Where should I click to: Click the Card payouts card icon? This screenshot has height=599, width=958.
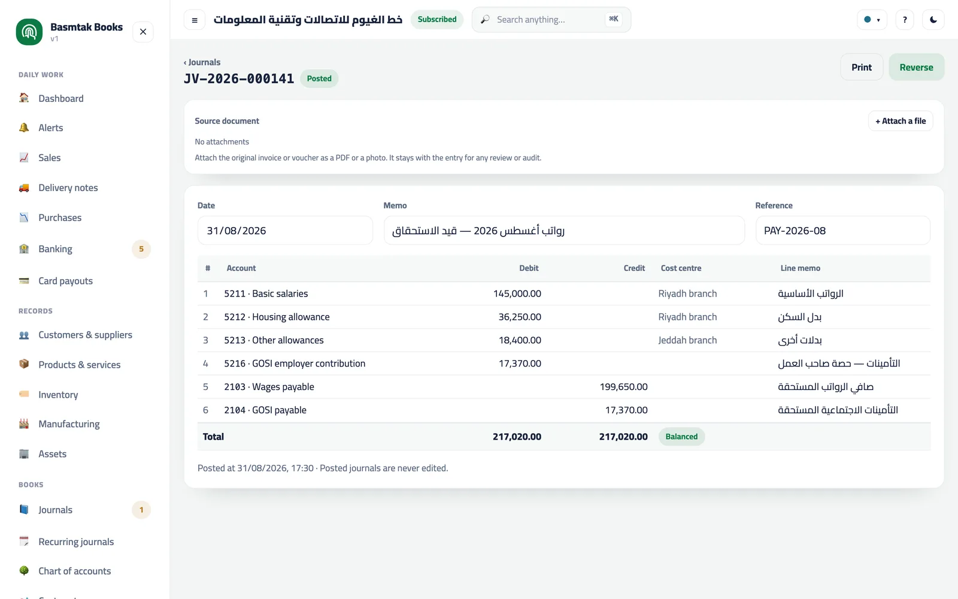[24, 280]
